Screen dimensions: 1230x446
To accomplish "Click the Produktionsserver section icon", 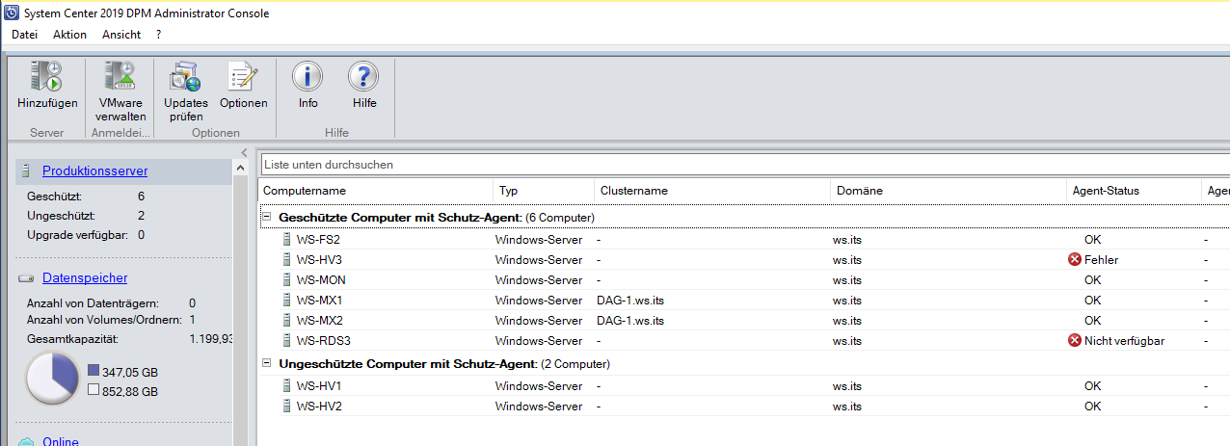I will click(x=26, y=171).
